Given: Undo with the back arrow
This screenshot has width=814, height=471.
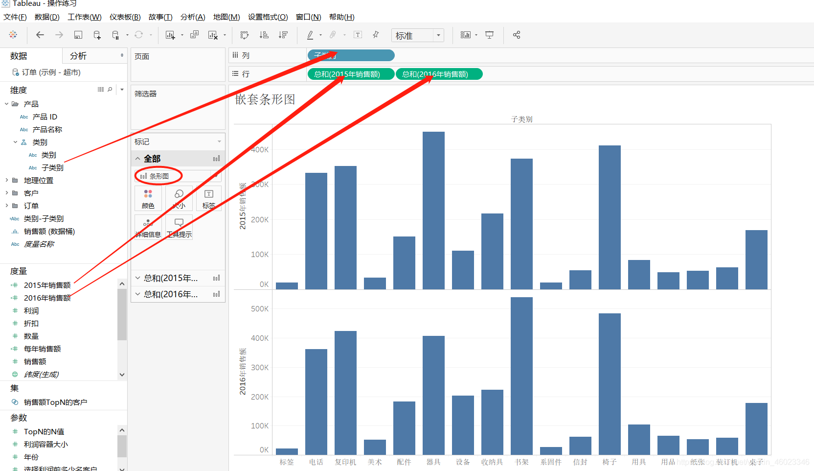Looking at the screenshot, I should tap(40, 35).
